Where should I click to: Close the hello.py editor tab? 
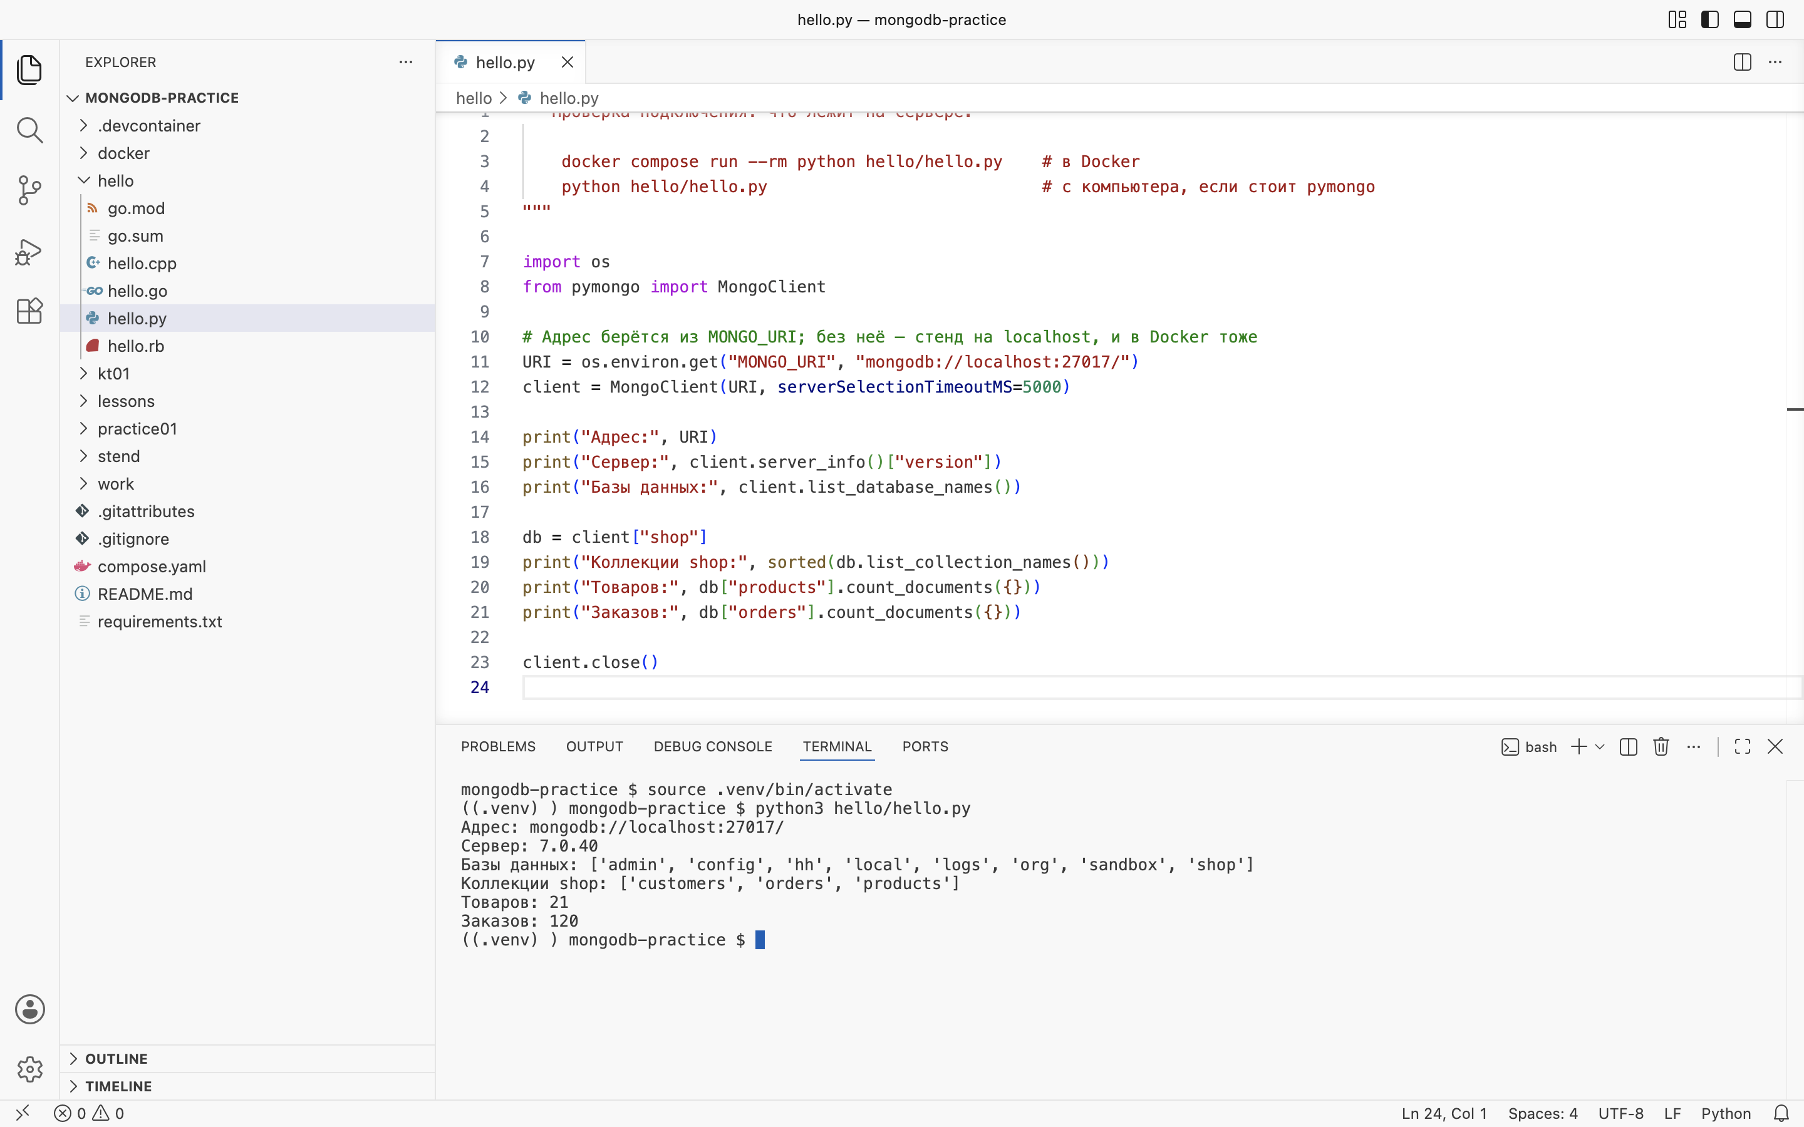(568, 62)
